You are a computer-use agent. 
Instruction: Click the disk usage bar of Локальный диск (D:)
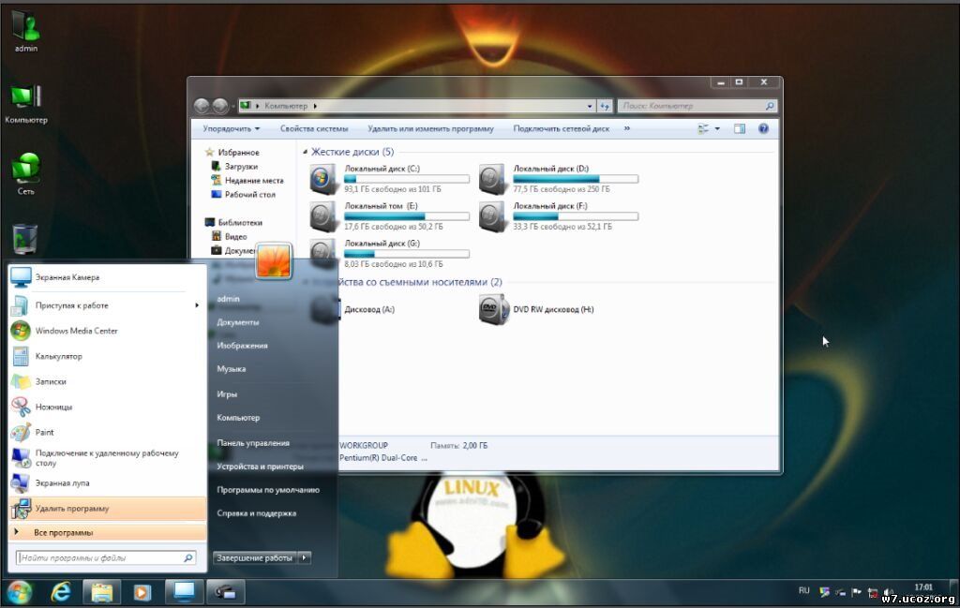tap(576, 178)
